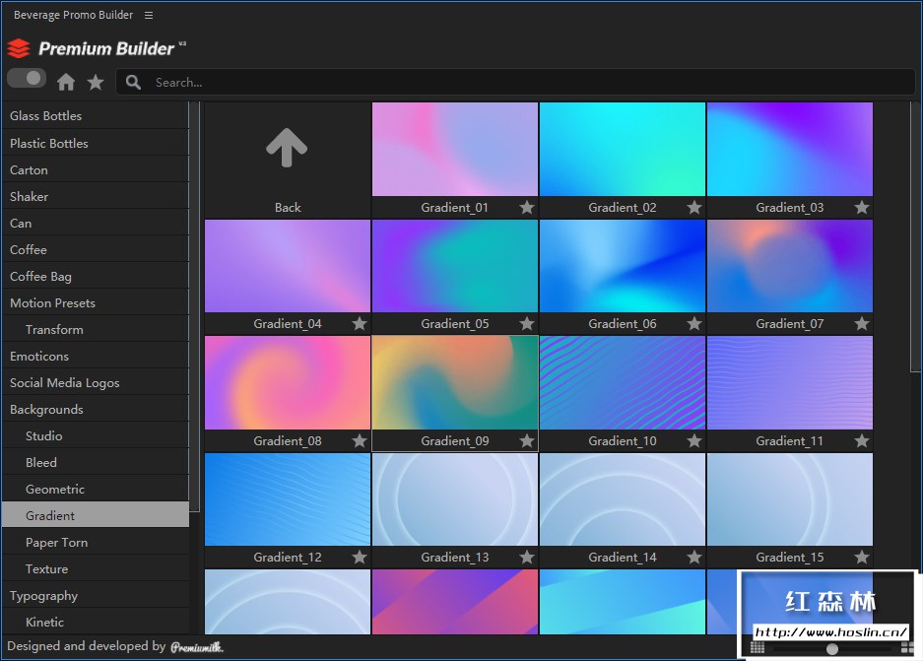This screenshot has width=923, height=661.
Task: Select the Gradient_13 circles thumbnail
Action: [x=455, y=499]
